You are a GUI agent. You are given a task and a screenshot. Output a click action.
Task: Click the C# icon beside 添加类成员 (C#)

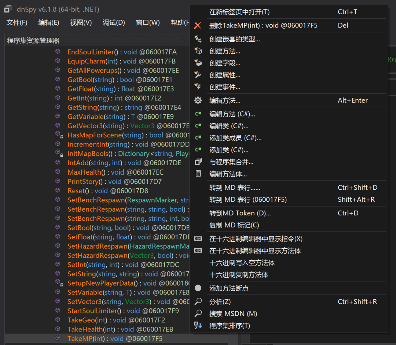pyautogui.click(x=198, y=138)
